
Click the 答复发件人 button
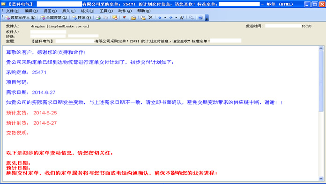(20, 18)
